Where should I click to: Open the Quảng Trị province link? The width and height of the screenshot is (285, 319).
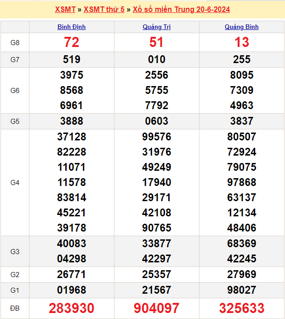click(x=156, y=27)
